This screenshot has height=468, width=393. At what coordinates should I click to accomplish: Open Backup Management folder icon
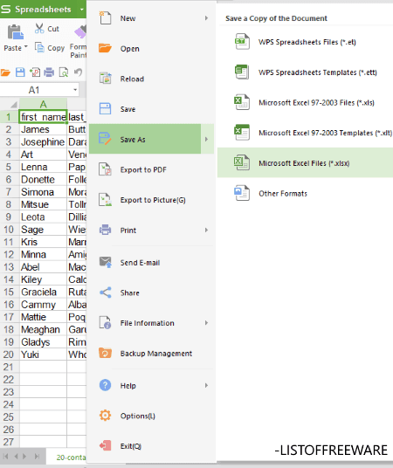tap(105, 353)
